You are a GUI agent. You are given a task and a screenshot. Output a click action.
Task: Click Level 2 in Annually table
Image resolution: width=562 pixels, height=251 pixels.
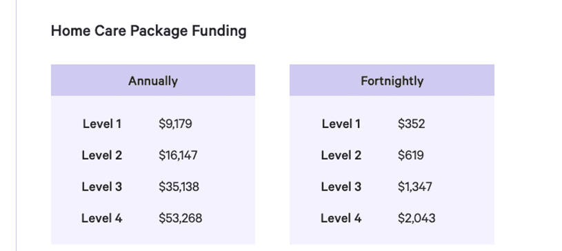(x=102, y=155)
